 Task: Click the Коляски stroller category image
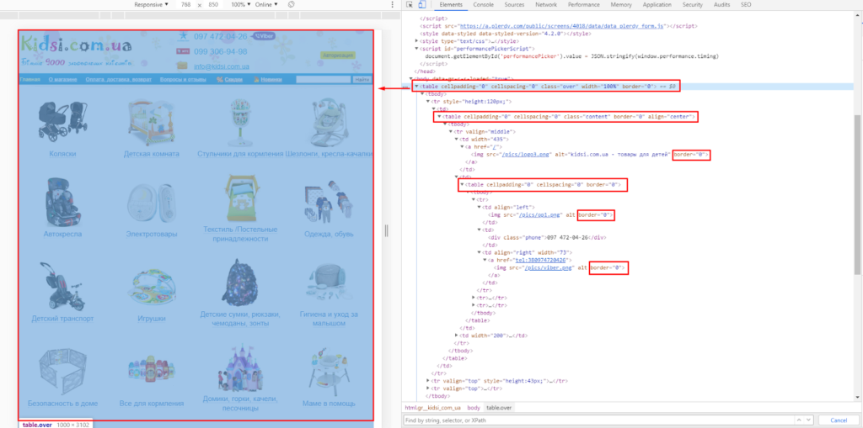tap(62, 123)
